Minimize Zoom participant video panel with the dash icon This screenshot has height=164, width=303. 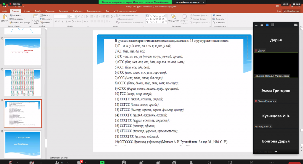[256, 25]
